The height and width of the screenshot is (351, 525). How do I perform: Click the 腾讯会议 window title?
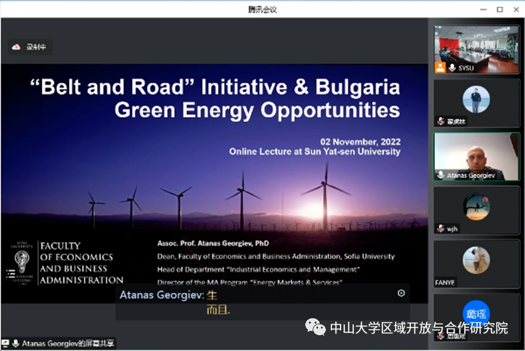tap(262, 10)
